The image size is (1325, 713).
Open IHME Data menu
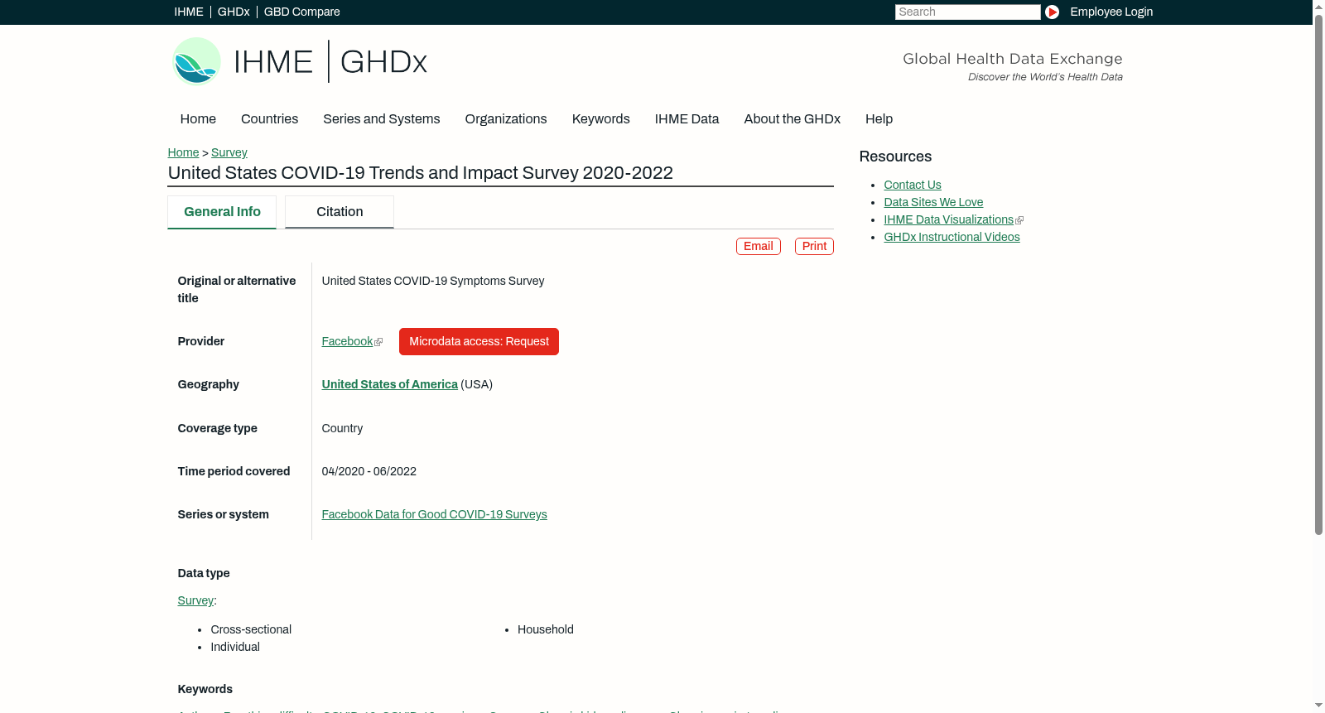pos(687,118)
